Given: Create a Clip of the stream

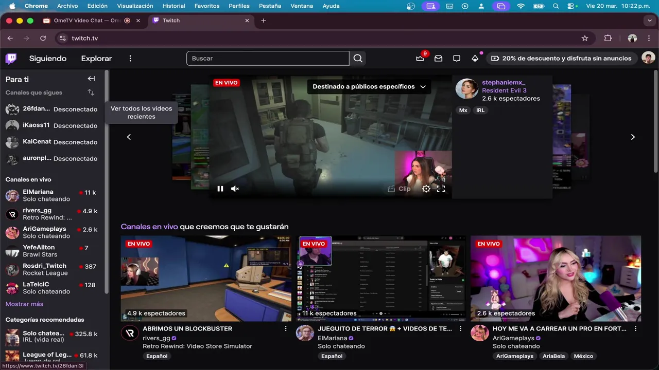Looking at the screenshot, I should (399, 189).
